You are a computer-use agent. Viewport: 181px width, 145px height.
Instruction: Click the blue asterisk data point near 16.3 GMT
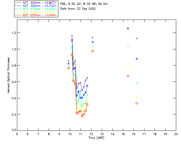coord(137,59)
